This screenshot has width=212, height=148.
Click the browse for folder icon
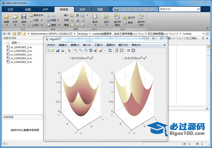click(x=19, y=33)
